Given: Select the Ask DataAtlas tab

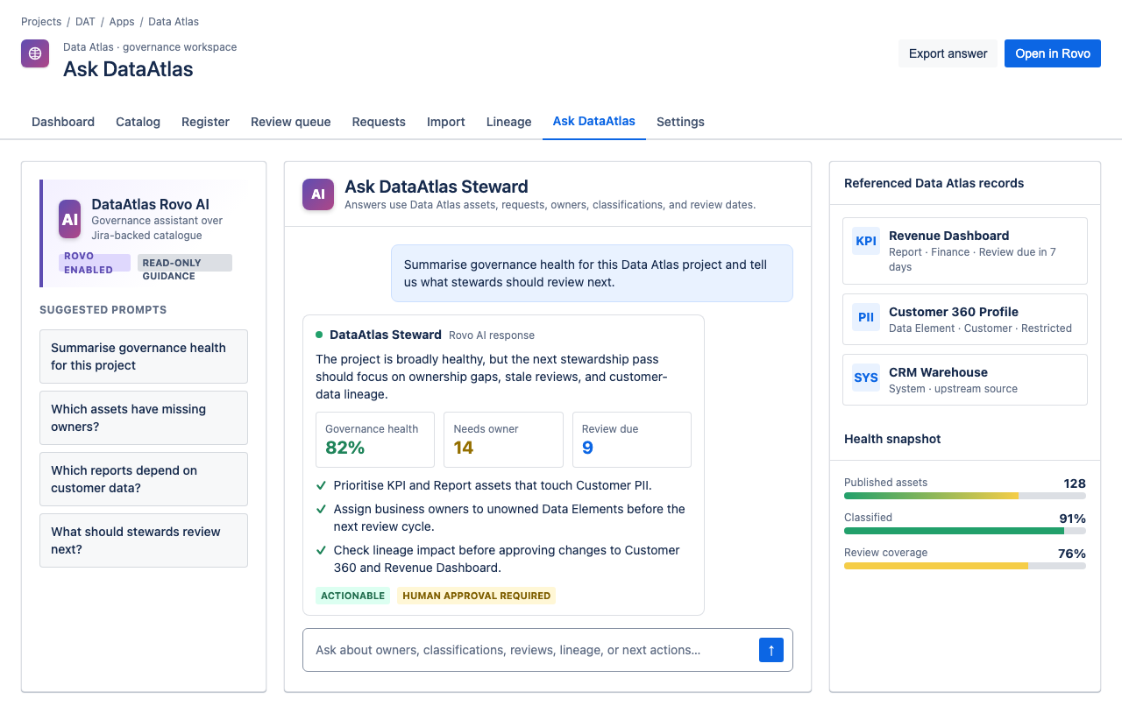Looking at the screenshot, I should [594, 122].
